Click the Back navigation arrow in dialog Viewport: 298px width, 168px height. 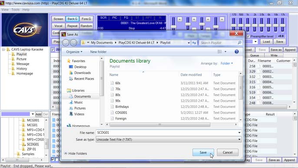coord(66,43)
